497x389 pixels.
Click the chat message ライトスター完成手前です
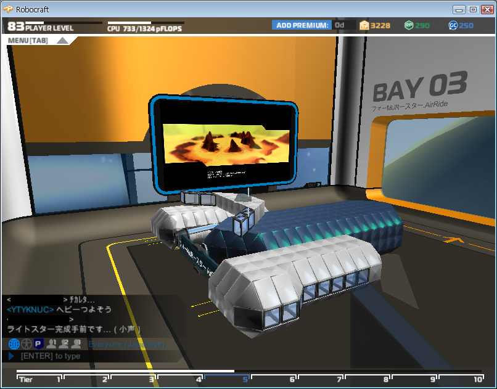pos(73,329)
